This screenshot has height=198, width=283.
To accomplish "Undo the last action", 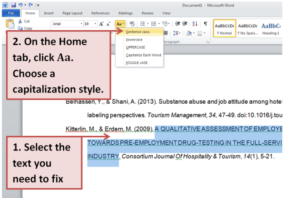I will [20, 5].
